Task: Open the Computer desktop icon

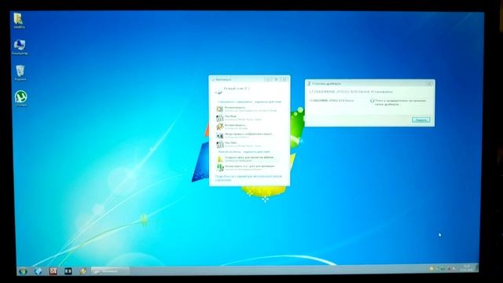Action: point(20,46)
